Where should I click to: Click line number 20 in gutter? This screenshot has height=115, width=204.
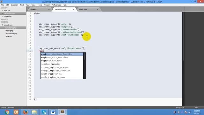30,65
